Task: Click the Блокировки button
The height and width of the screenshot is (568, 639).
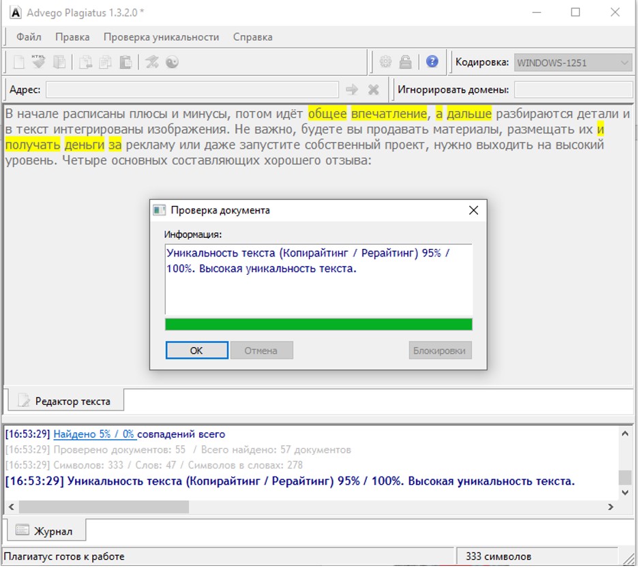Action: click(440, 350)
